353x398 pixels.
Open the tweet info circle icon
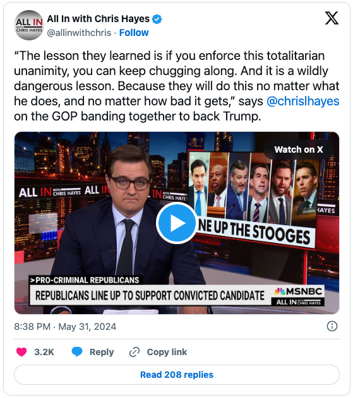tap(332, 326)
